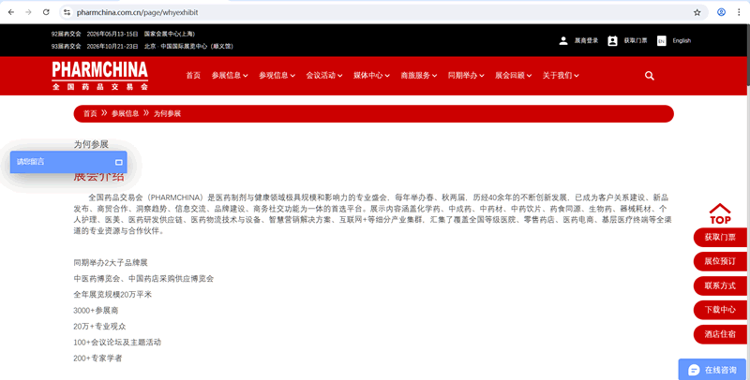Click the 展位预订 side button
The height and width of the screenshot is (380, 750).
719,261
